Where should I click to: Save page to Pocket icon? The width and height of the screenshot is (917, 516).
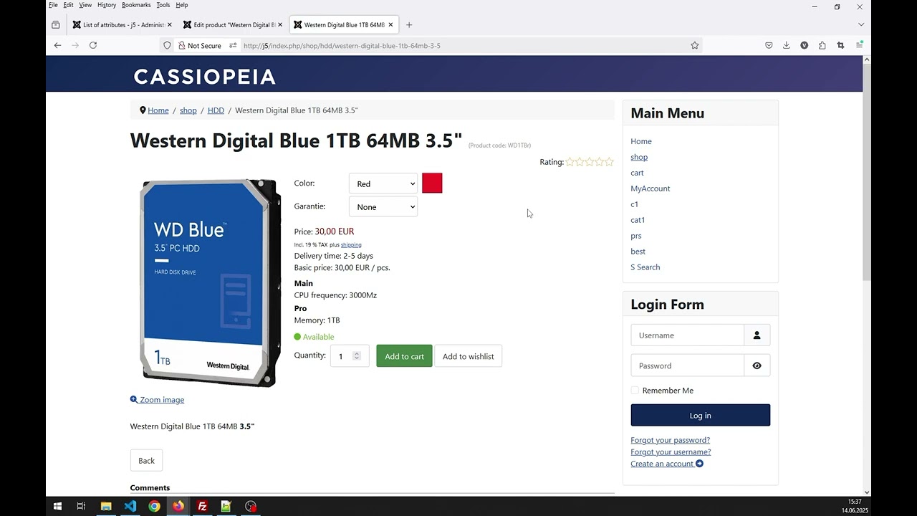tap(769, 45)
